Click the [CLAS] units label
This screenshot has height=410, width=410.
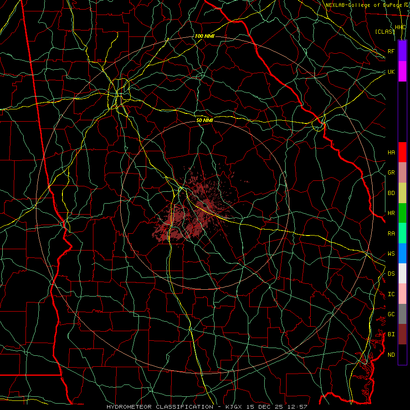[x=384, y=31]
